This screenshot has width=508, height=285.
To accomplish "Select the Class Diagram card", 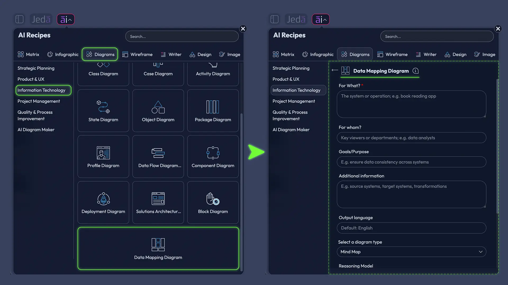I will pos(103,74).
